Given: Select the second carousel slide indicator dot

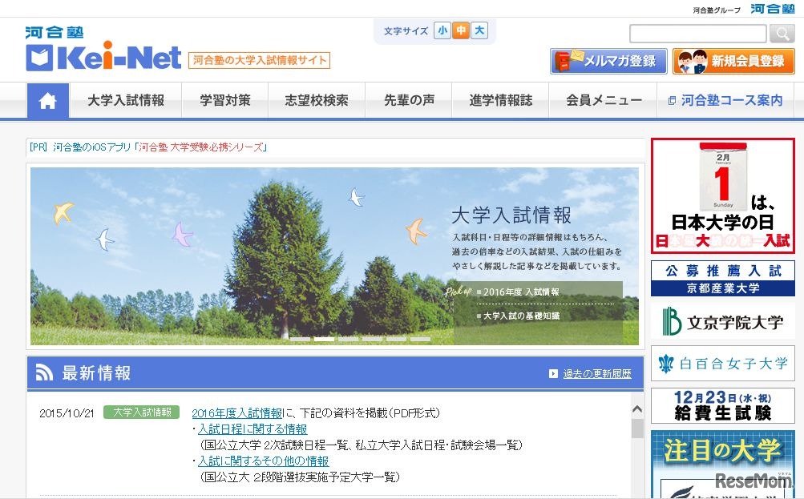Looking at the screenshot, I should point(324,339).
